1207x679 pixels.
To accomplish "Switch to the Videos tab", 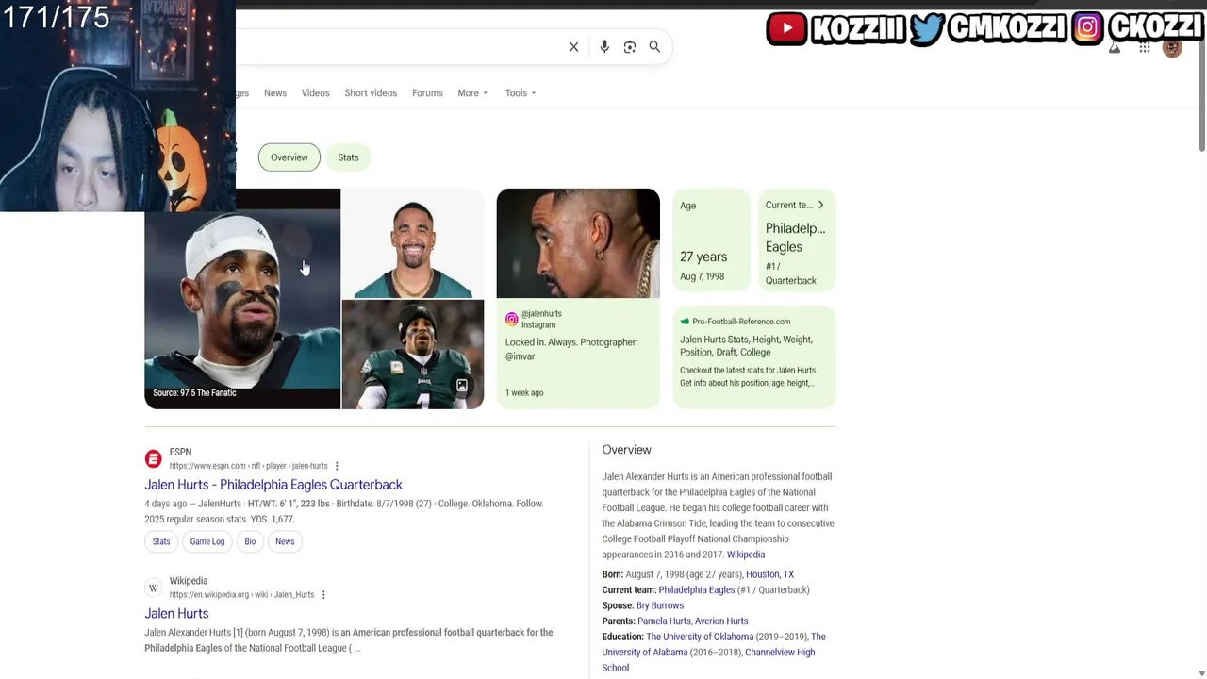I will (x=315, y=93).
